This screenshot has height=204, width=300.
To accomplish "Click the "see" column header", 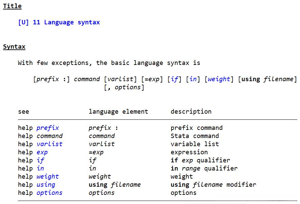I will click(23, 112).
